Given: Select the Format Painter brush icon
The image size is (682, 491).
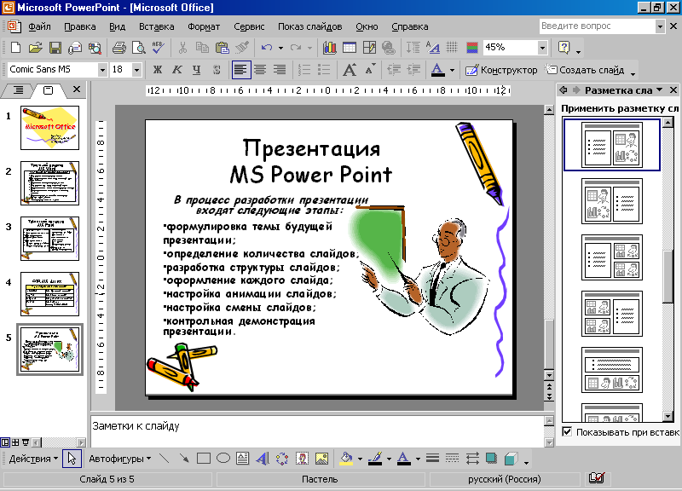Looking at the screenshot, I should pos(242,48).
